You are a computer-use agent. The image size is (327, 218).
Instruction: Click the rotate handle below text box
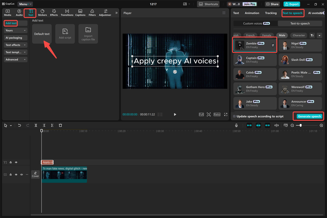175,72
